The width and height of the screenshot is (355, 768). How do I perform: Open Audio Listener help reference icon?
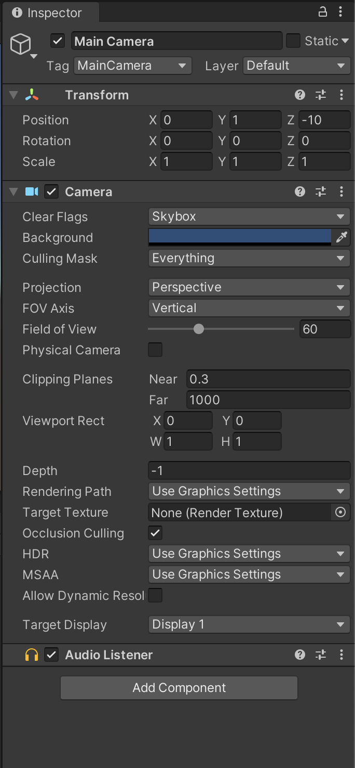click(x=300, y=655)
